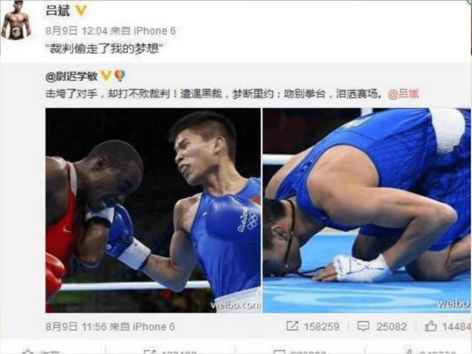Enlarge the boxing punch photo
The height and width of the screenshot is (354, 472).
tap(153, 210)
